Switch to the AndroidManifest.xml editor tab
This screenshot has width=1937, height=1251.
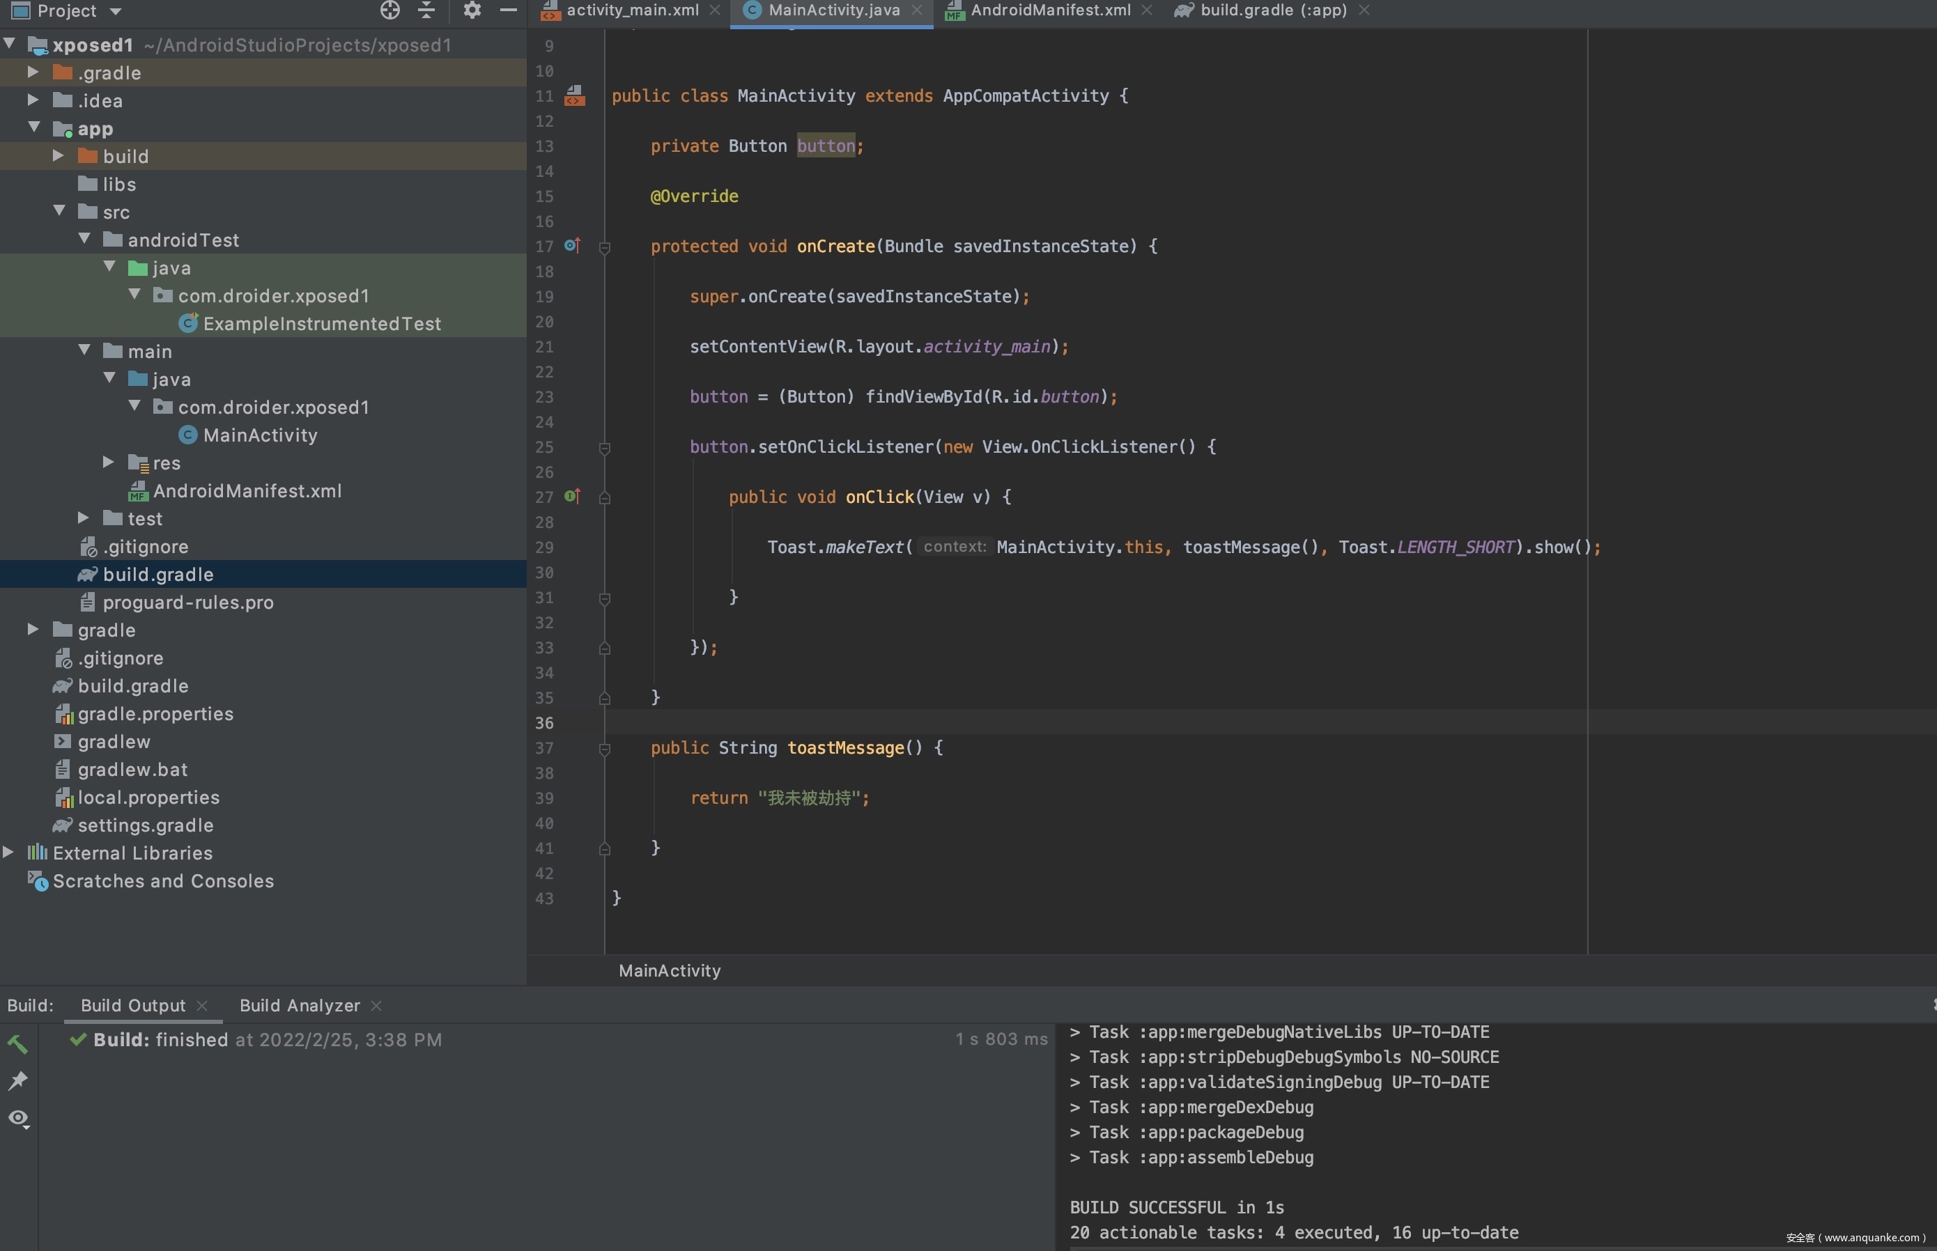pos(1050,10)
